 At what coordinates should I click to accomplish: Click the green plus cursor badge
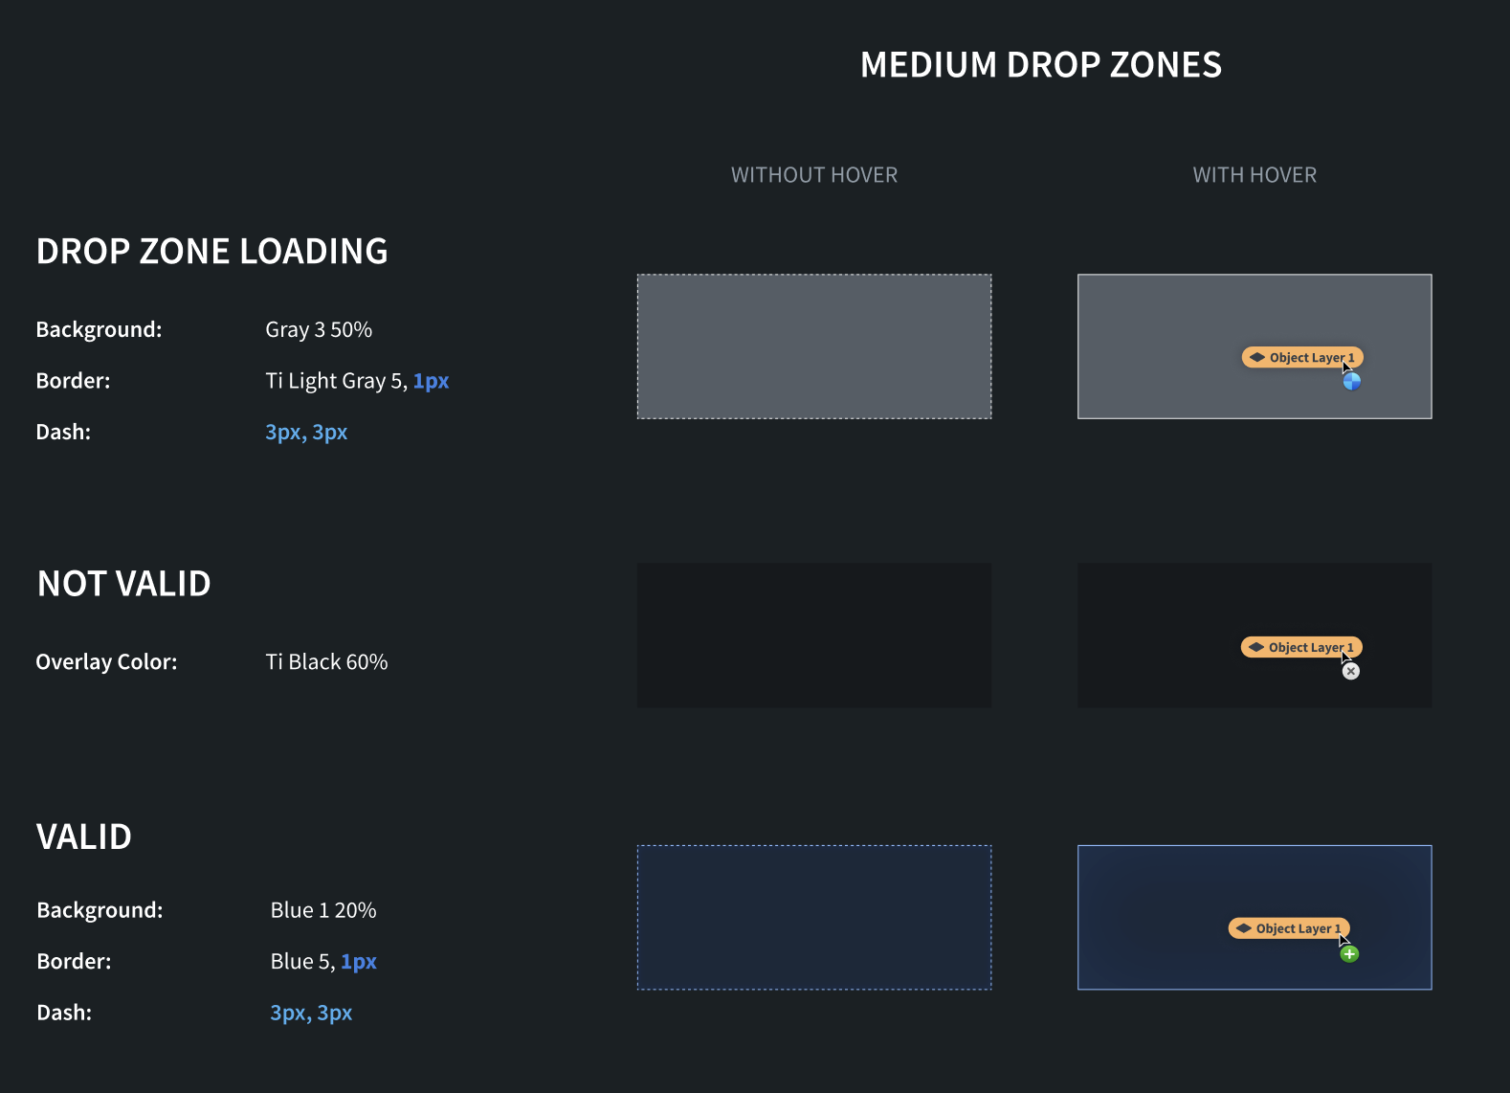click(1349, 953)
